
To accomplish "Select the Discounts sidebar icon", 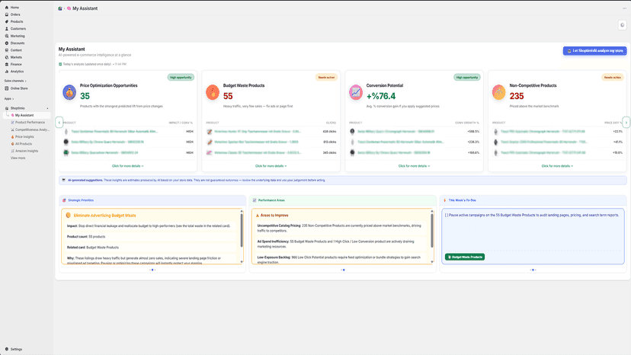I will (x=6, y=43).
